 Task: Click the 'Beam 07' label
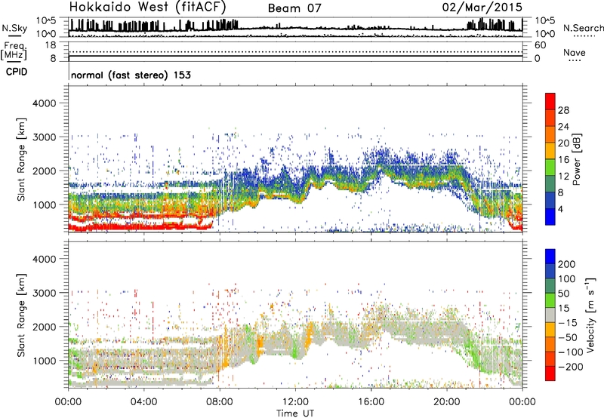294,8
